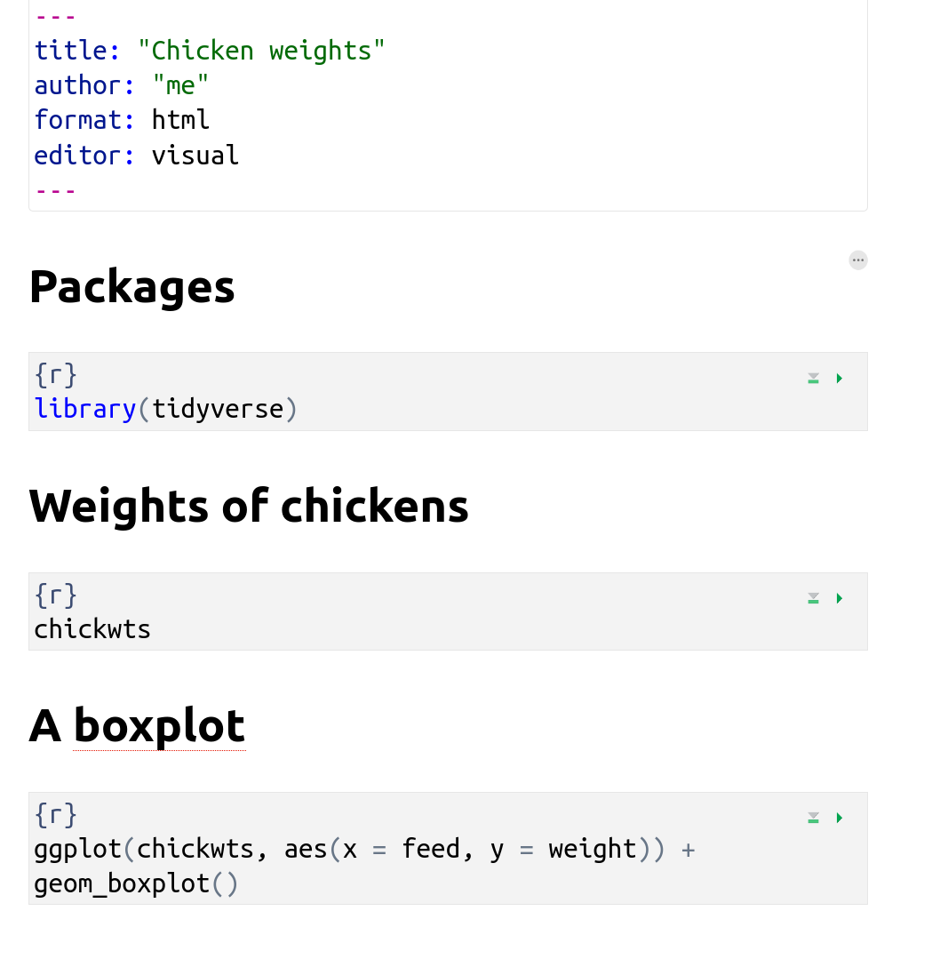Viewport: 940px width, 967px height.
Task: Place cursor on the chickwts code line
Action: click(92, 629)
